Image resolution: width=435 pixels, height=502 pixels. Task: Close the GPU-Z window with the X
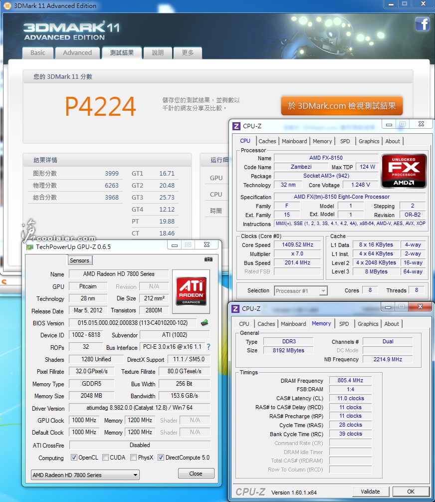click(207, 245)
